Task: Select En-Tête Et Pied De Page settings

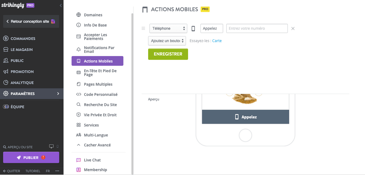Action: (x=100, y=73)
